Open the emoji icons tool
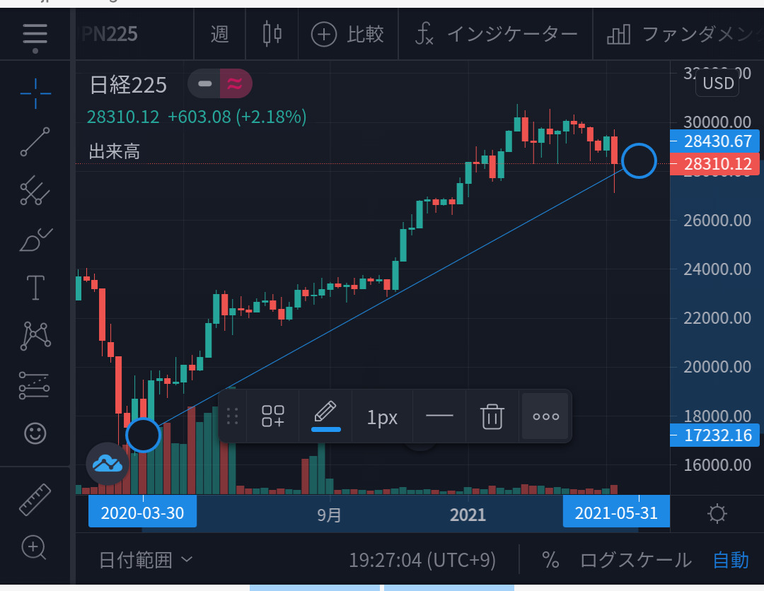 [35, 433]
